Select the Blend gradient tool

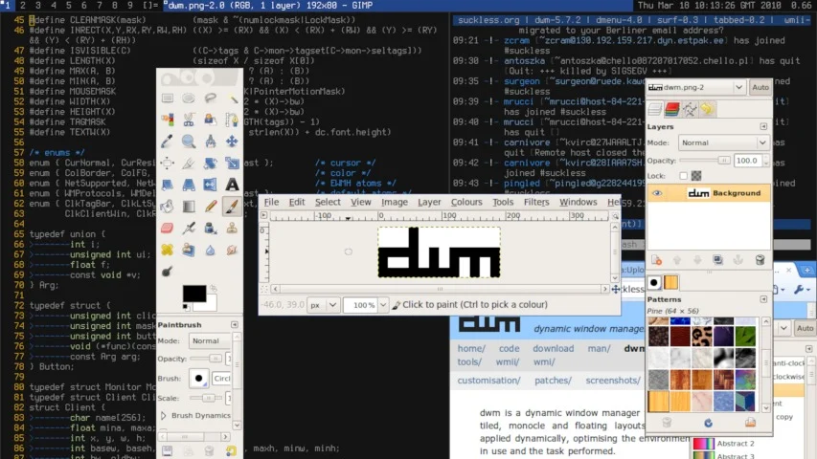tap(189, 207)
